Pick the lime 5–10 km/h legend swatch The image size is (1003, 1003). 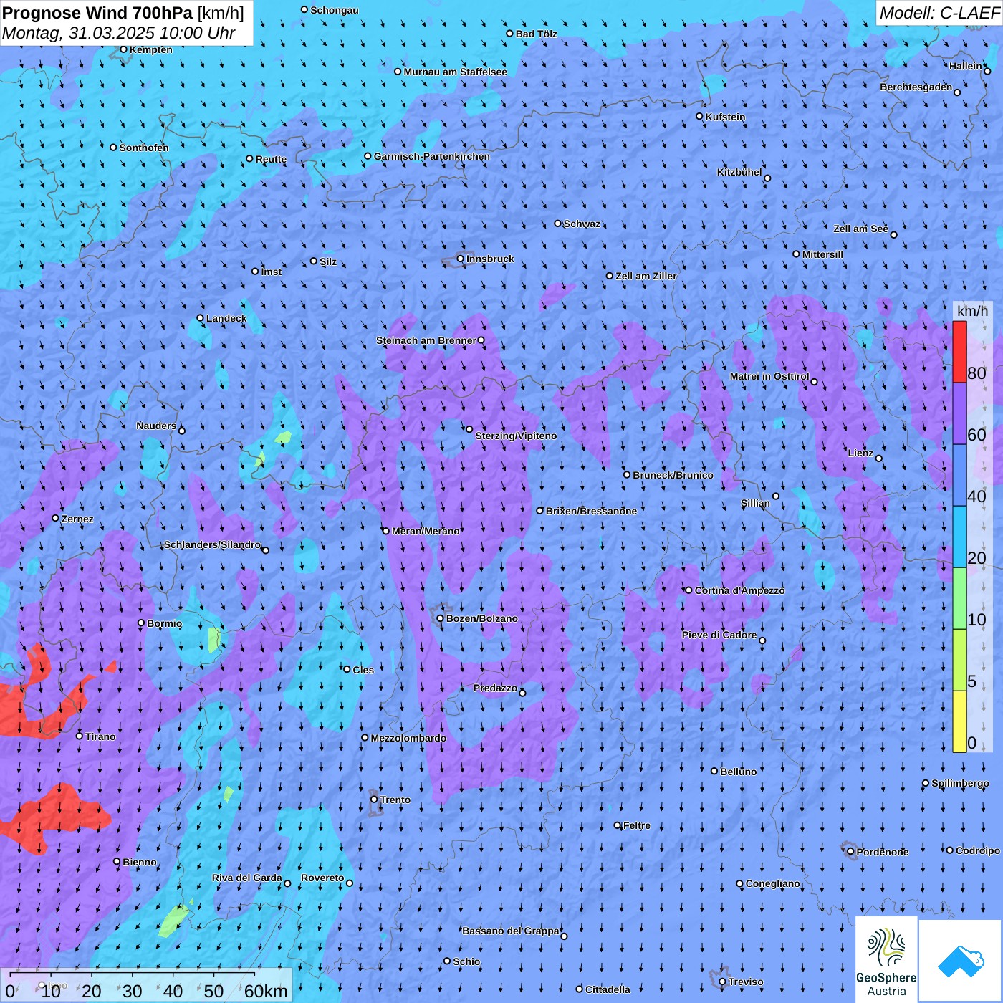959,661
